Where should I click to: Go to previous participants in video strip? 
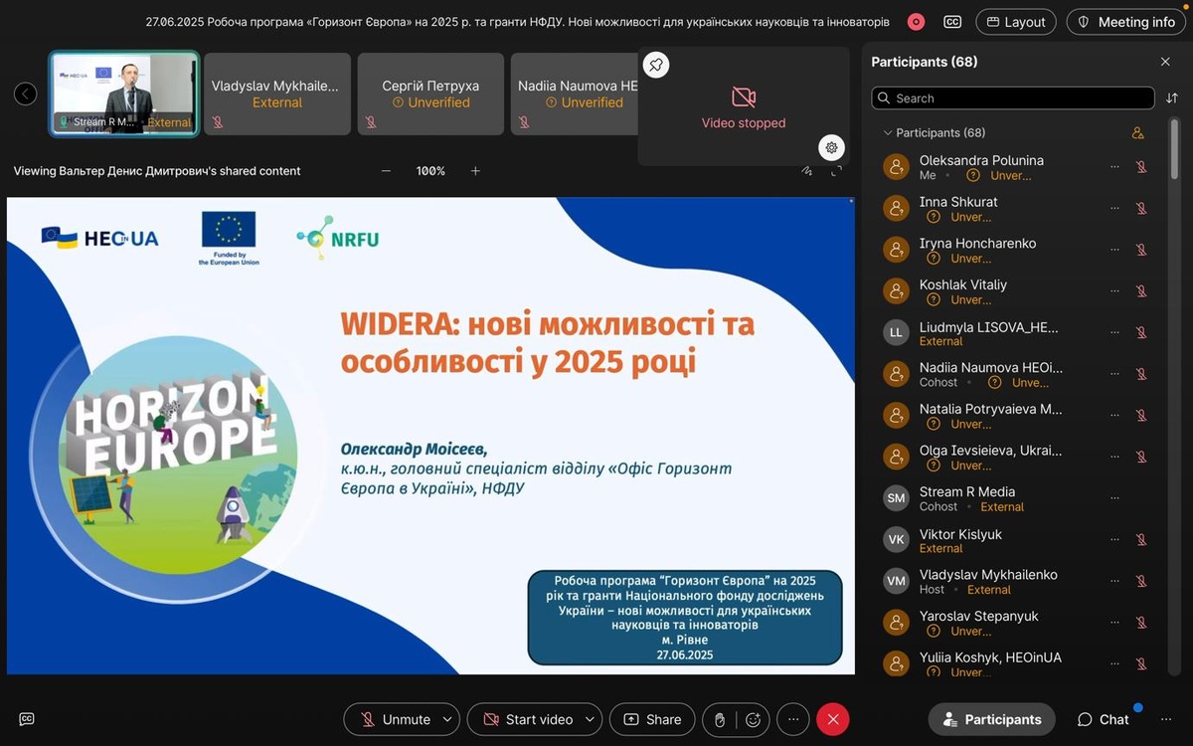26,94
